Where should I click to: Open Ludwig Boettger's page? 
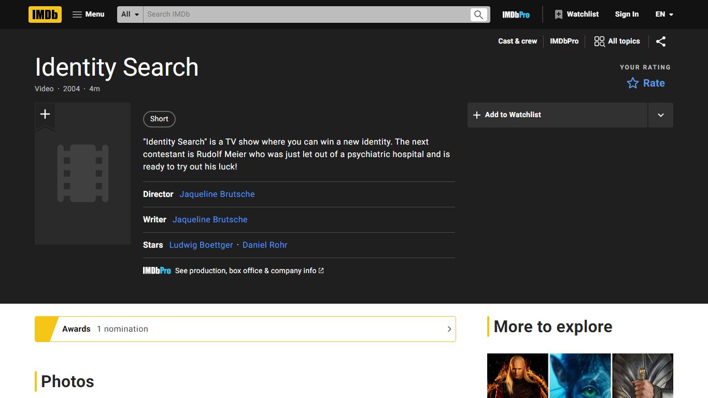(201, 245)
